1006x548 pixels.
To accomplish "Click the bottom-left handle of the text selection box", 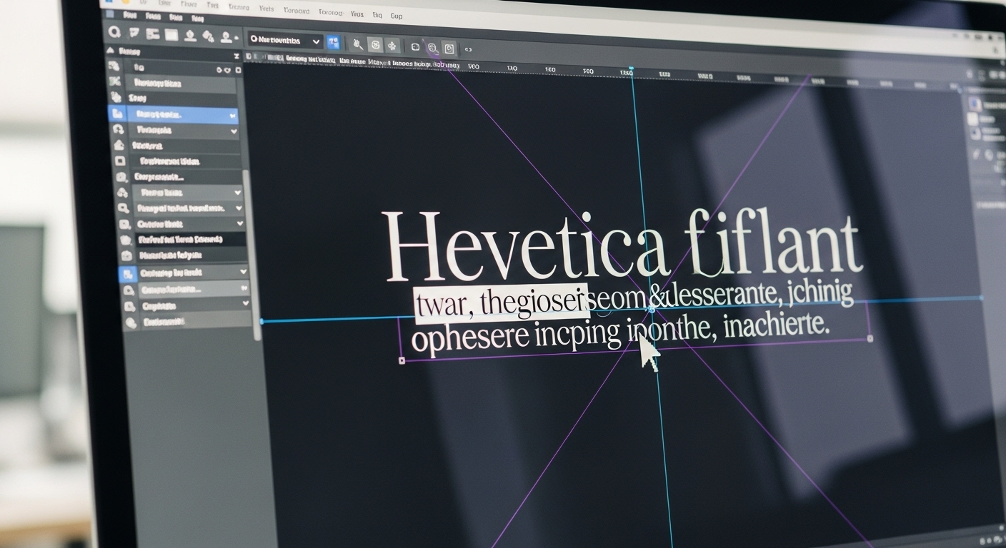I will 402,360.
